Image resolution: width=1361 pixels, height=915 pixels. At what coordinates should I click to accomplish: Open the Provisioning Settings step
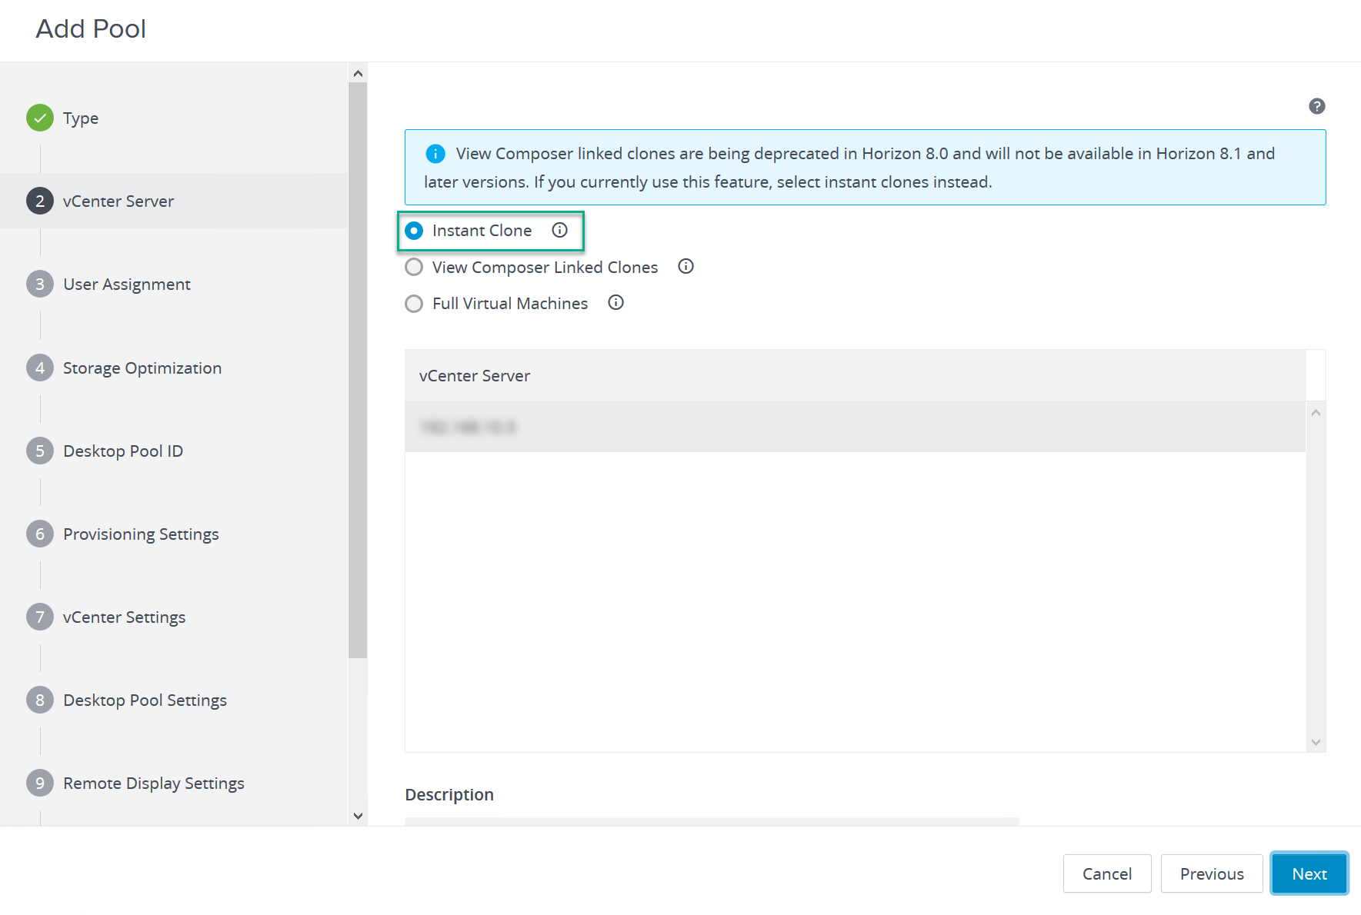141,534
